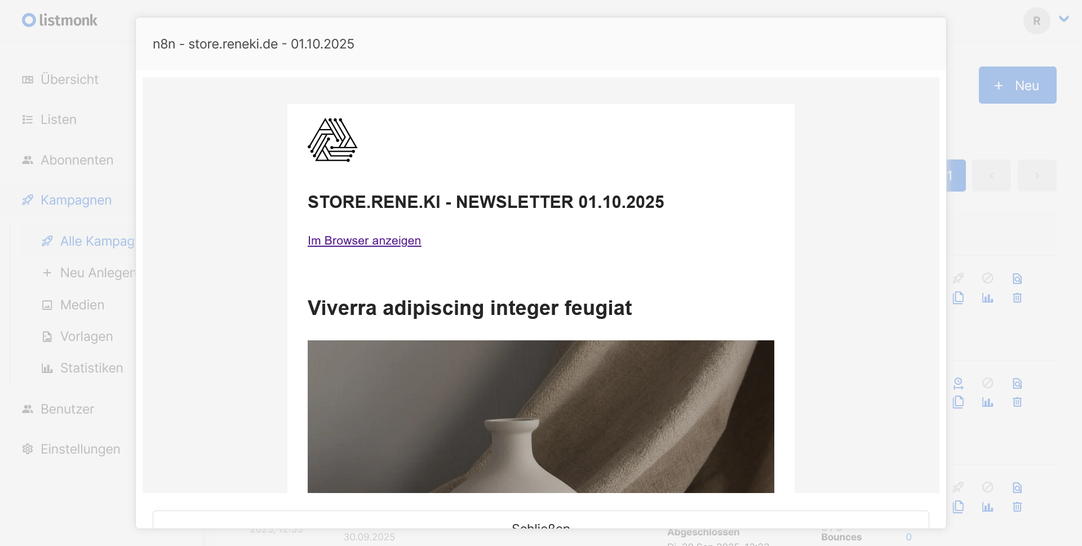Image resolution: width=1082 pixels, height=546 pixels.
Task: Go to previous page of campaigns
Action: pos(991,176)
